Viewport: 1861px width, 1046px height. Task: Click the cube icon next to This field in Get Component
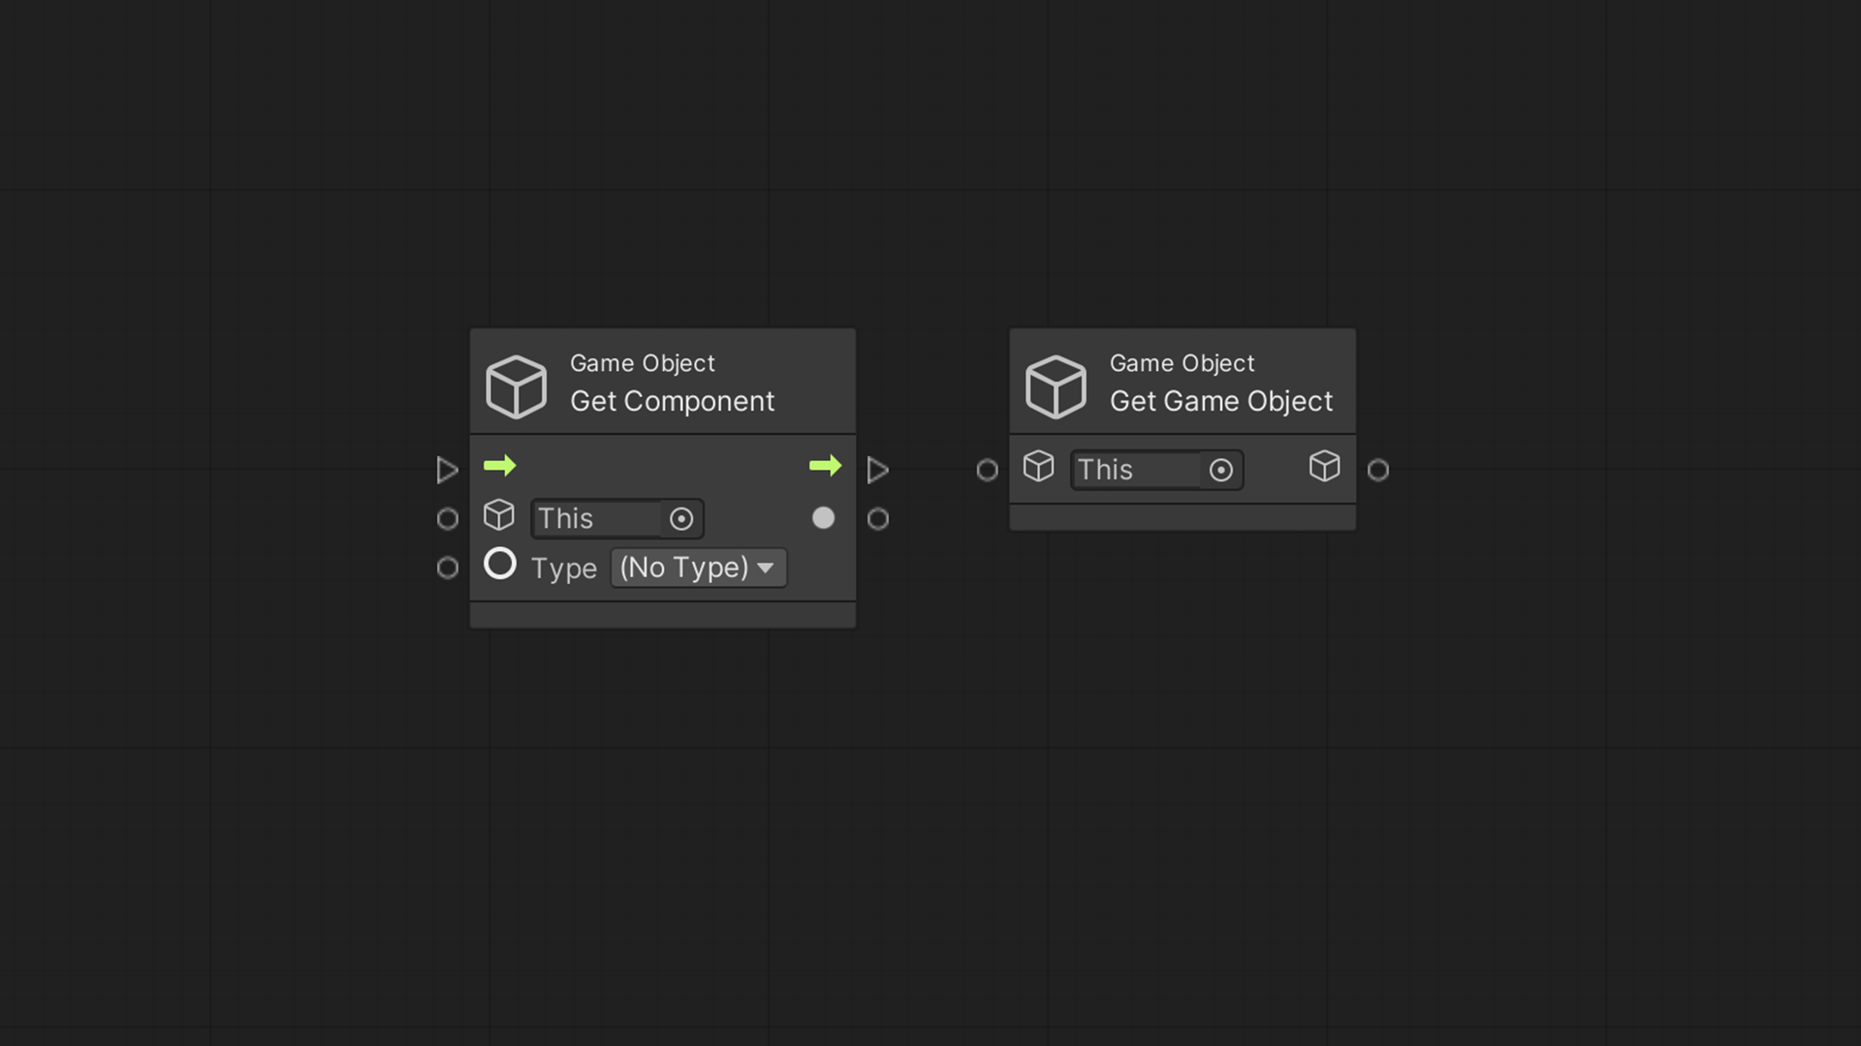coord(498,516)
